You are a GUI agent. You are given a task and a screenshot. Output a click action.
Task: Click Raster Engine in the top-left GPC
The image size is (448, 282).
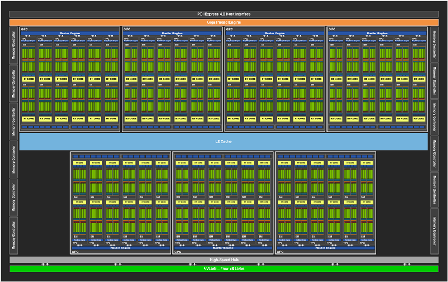point(70,33)
